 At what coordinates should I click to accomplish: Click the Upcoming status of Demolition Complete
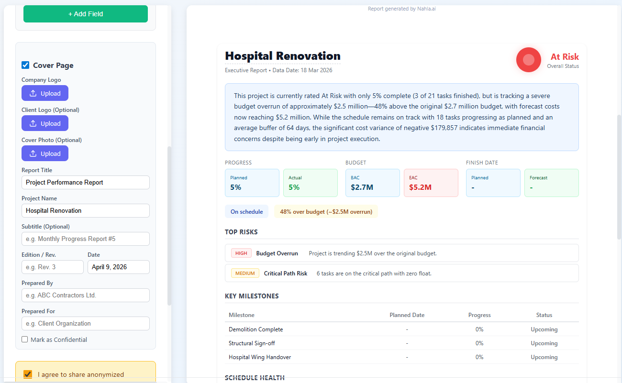click(544, 329)
